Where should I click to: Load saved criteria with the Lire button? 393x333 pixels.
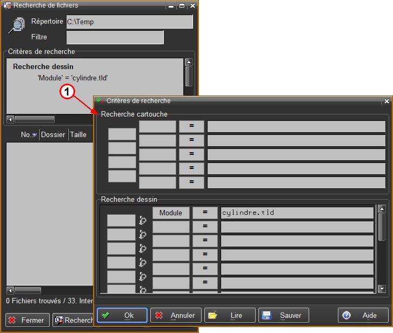point(230,315)
